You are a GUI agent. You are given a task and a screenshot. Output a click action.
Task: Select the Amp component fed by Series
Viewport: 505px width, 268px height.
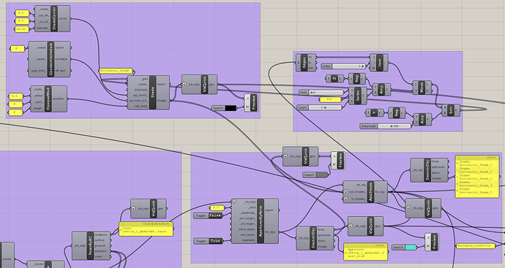(x=381, y=90)
